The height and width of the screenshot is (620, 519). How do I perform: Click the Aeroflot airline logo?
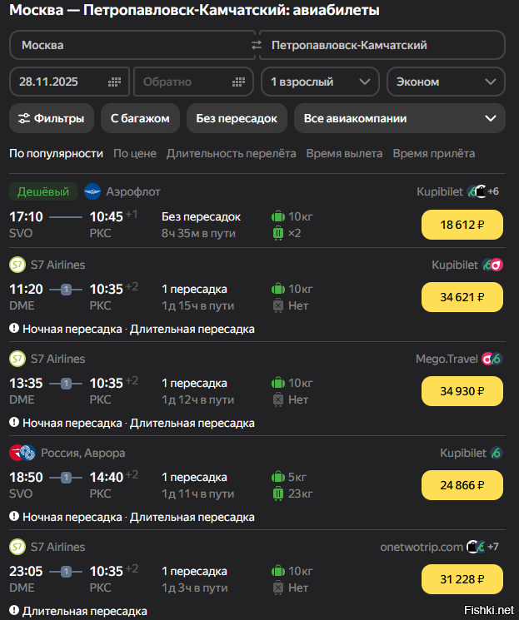[x=92, y=191]
